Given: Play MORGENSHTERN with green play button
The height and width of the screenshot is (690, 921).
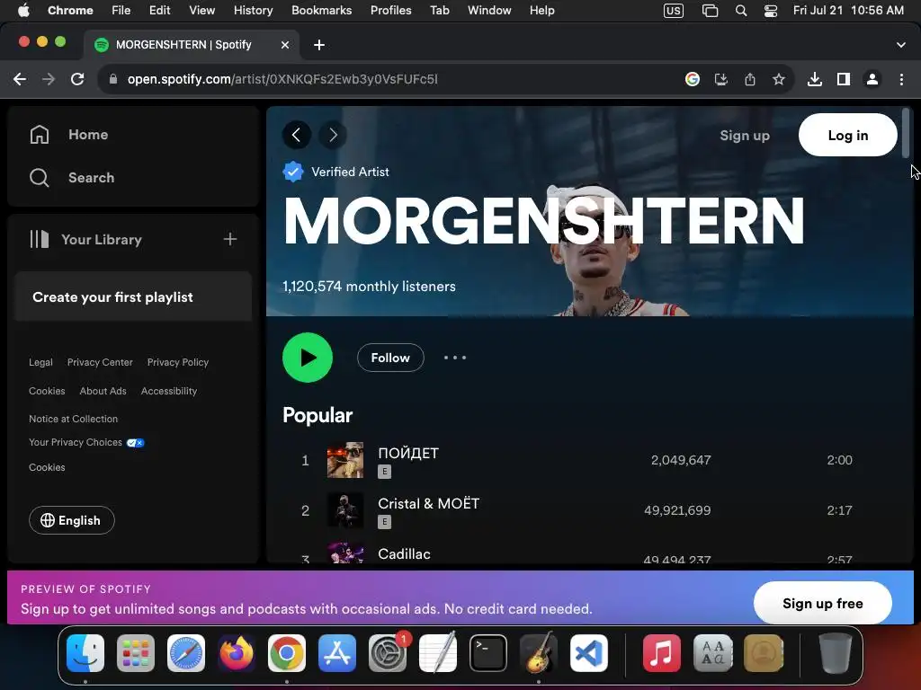Looking at the screenshot, I should tap(308, 358).
